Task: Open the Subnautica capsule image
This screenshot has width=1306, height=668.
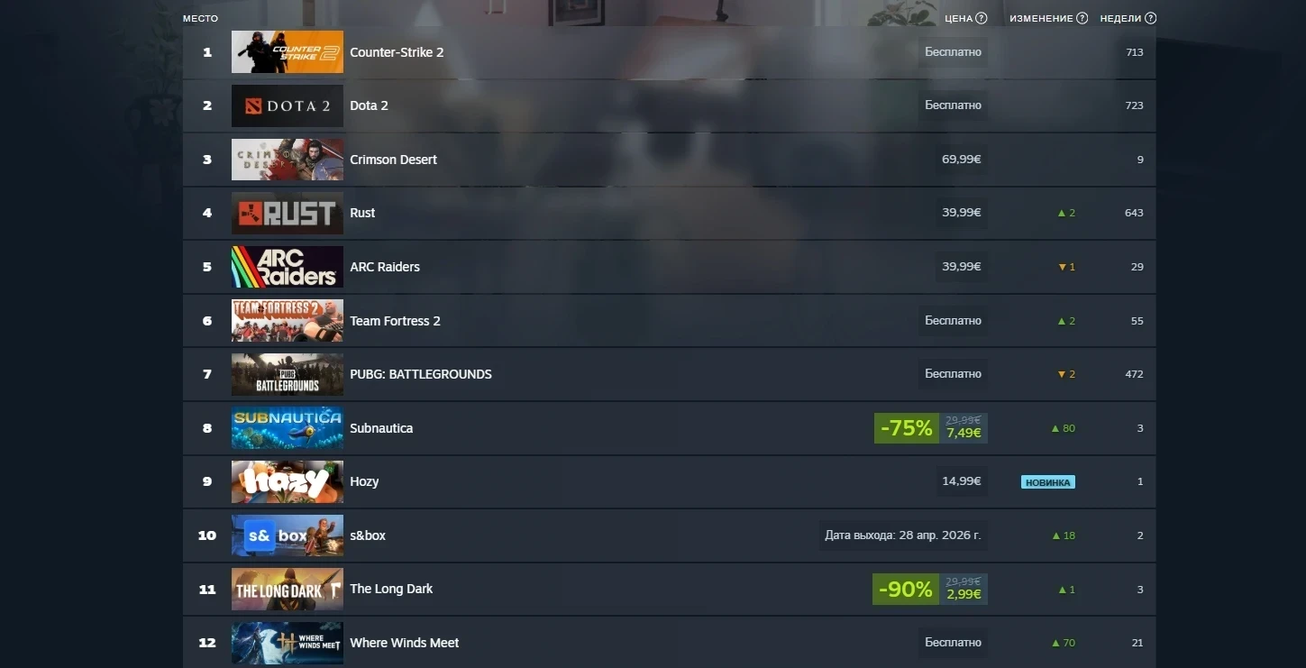Action: [x=288, y=428]
